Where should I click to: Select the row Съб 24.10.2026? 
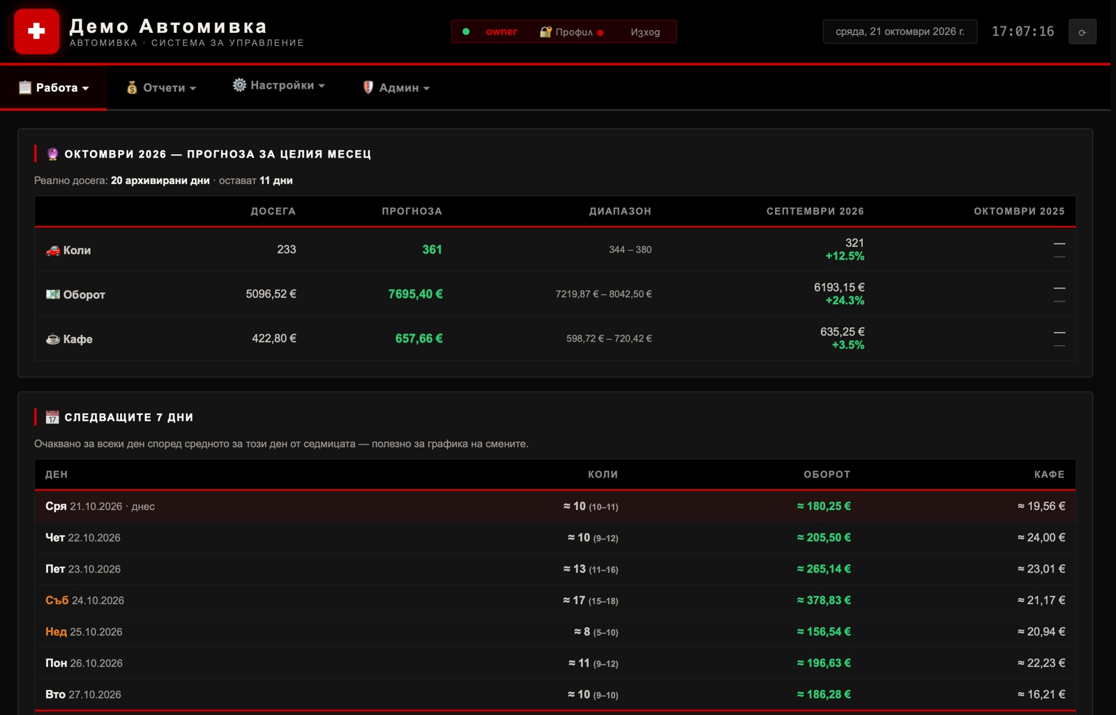coord(555,601)
